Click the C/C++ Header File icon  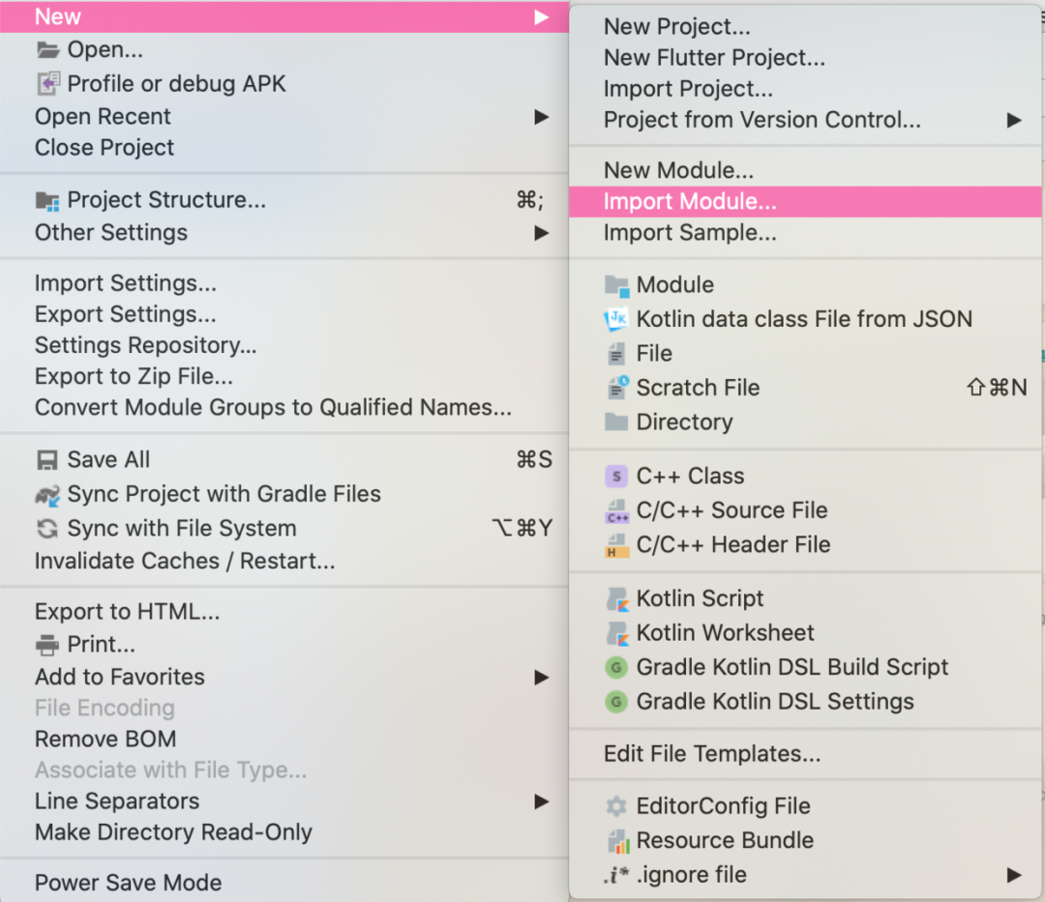(x=617, y=545)
